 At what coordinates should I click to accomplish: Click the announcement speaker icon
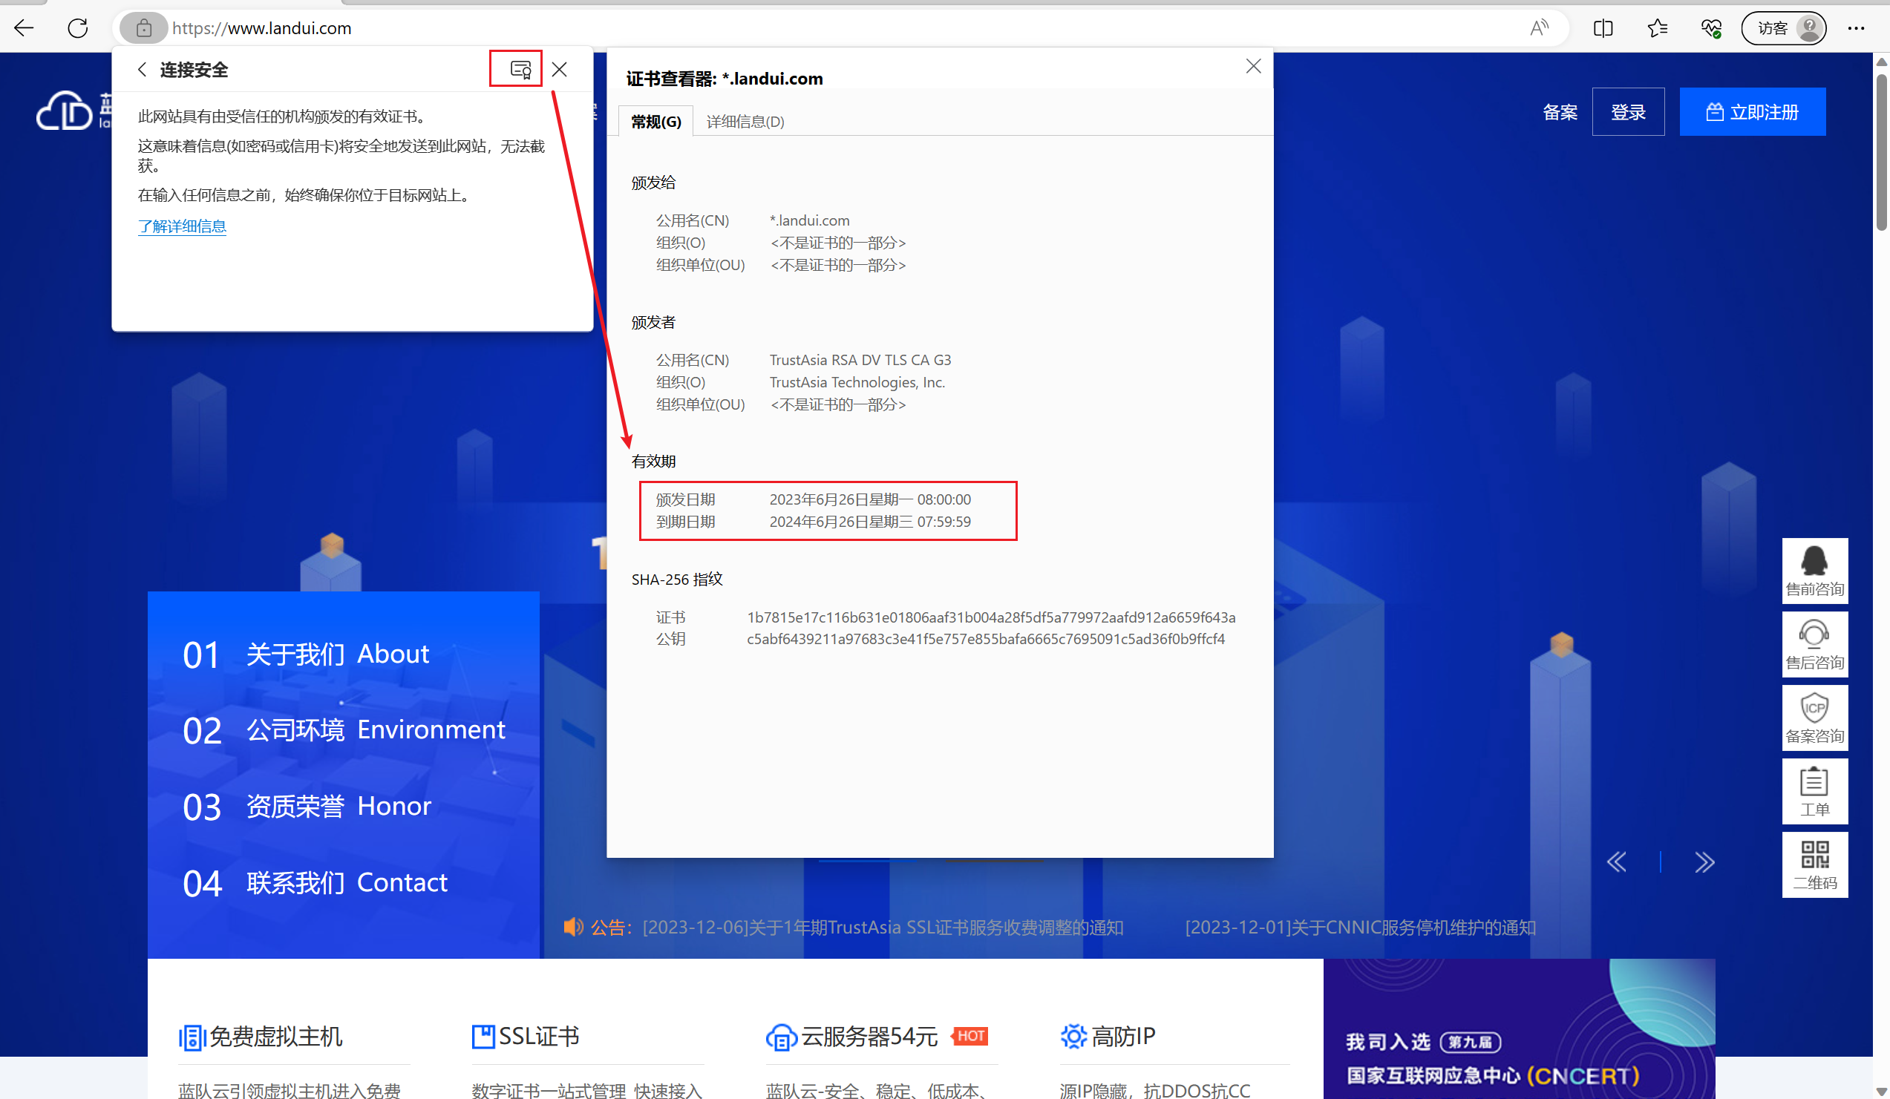(573, 928)
